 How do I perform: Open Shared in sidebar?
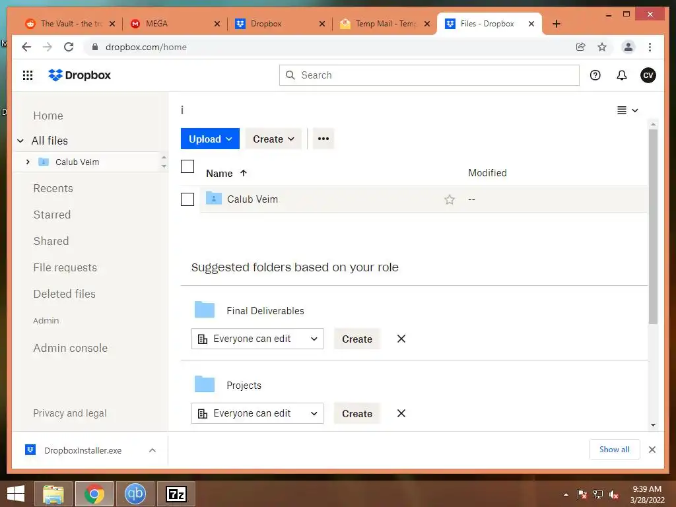pos(51,241)
